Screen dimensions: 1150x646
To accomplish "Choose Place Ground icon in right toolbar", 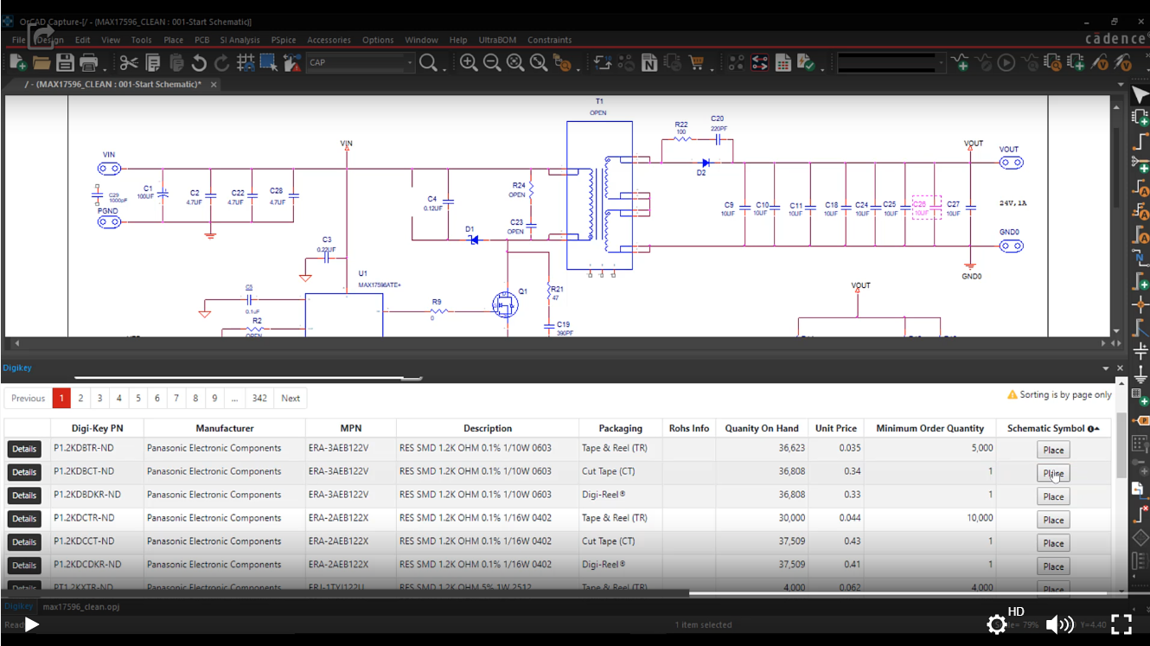I will (x=1140, y=374).
